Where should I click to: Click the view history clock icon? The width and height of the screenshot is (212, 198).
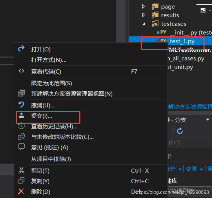(x=21, y=126)
